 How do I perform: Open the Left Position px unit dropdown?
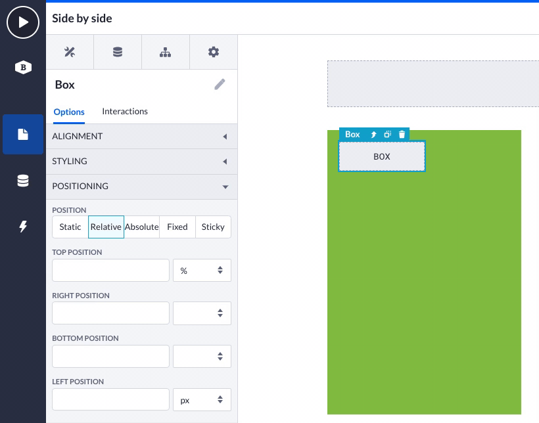tap(202, 399)
